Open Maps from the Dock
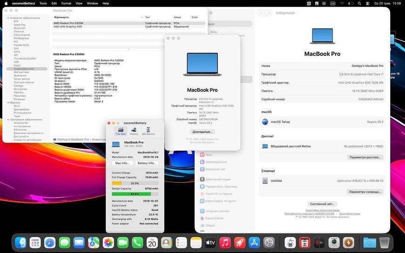Image resolution: width=405 pixels, height=253 pixels. [x=94, y=243]
